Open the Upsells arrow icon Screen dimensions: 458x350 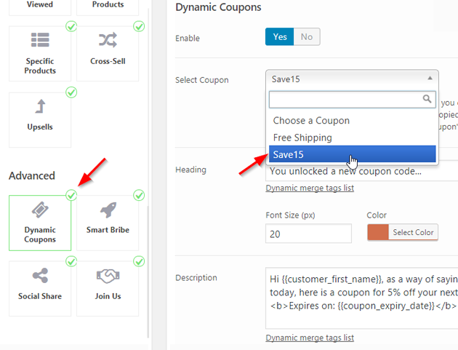(40, 106)
